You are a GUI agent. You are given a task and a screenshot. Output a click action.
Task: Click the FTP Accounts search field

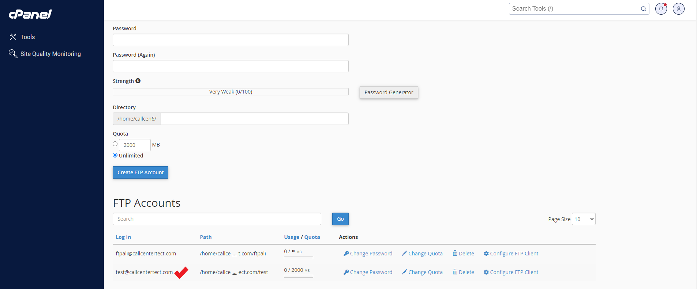coord(217,219)
